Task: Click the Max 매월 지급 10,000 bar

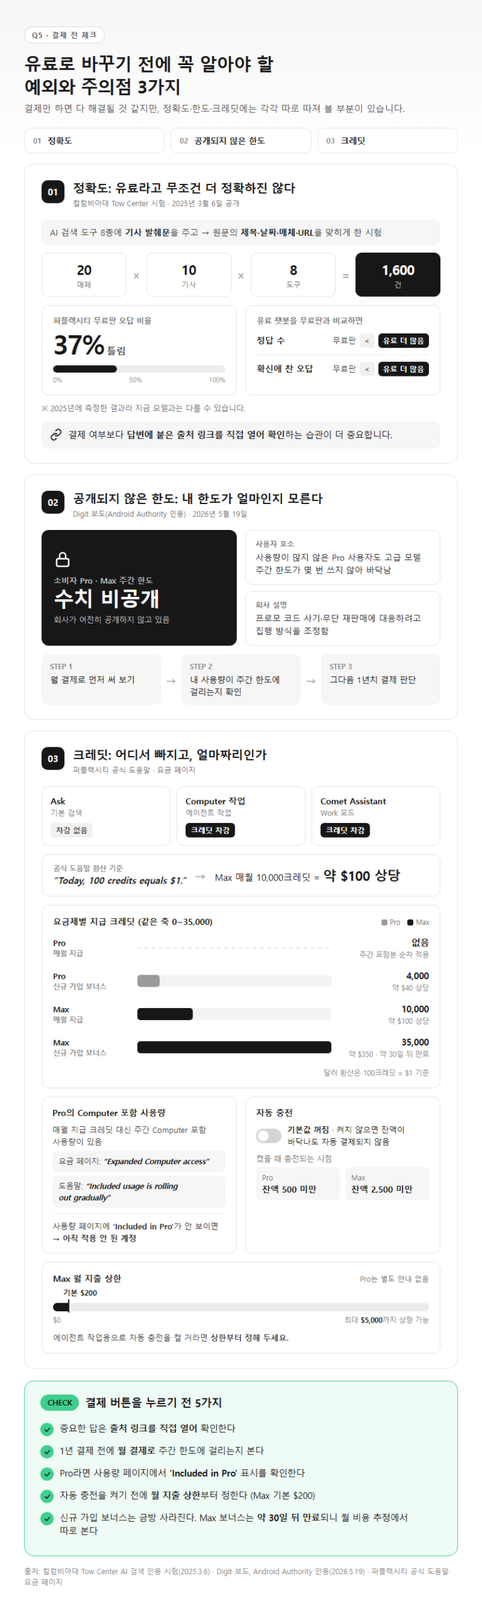Action: pyautogui.click(x=165, y=1013)
